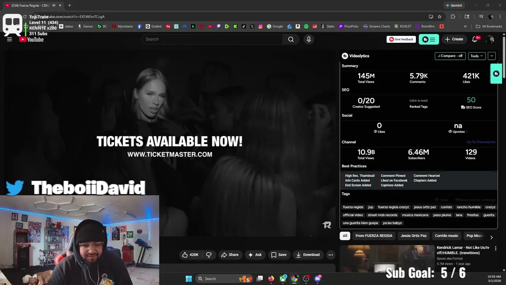Open YouTube notifications bell

tap(475, 39)
